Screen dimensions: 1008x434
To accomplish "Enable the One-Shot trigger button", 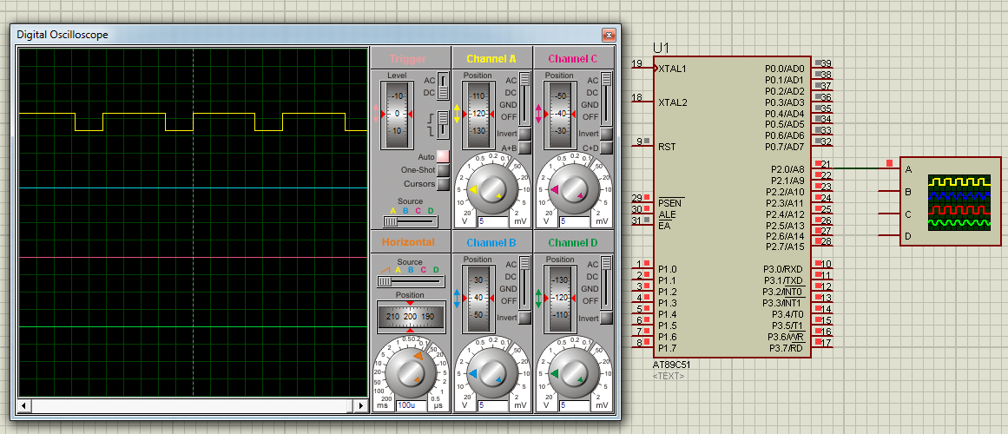I will [443, 170].
